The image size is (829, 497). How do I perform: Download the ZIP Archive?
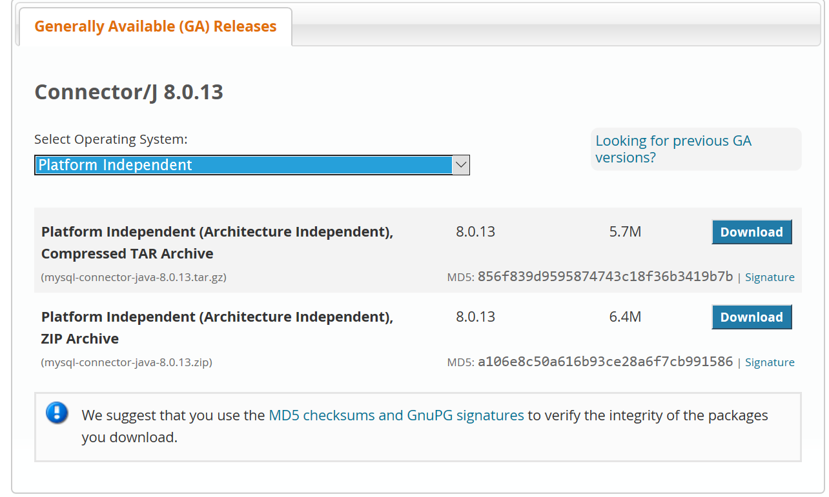click(x=752, y=317)
